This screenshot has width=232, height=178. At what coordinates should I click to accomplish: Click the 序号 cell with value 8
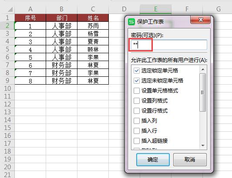[30, 81]
